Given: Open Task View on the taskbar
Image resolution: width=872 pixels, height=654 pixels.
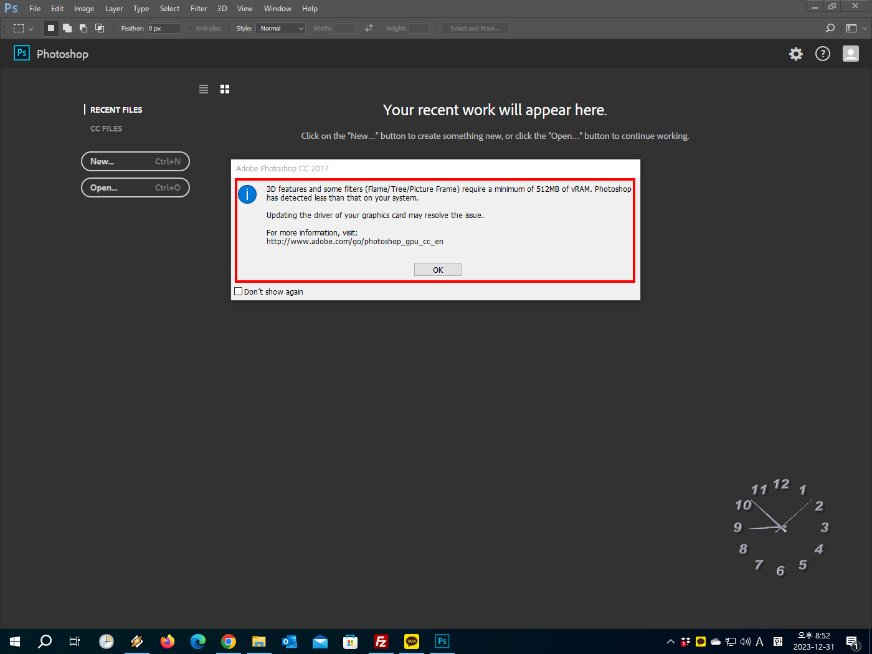Looking at the screenshot, I should click(75, 642).
